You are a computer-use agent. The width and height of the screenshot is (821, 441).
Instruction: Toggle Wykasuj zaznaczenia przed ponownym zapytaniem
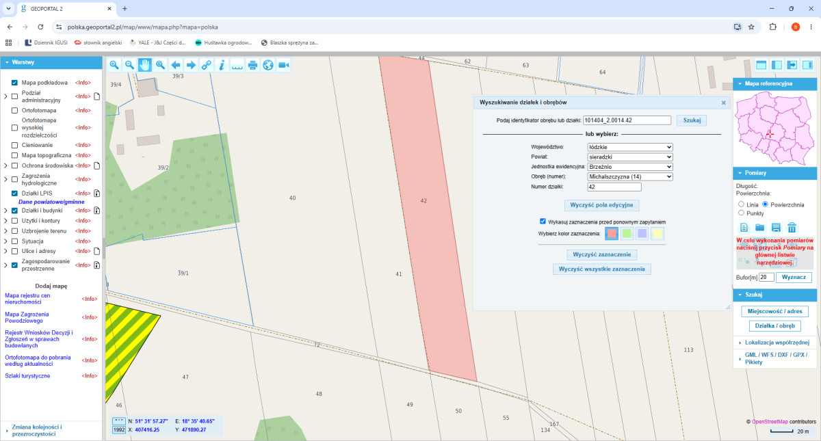(543, 222)
